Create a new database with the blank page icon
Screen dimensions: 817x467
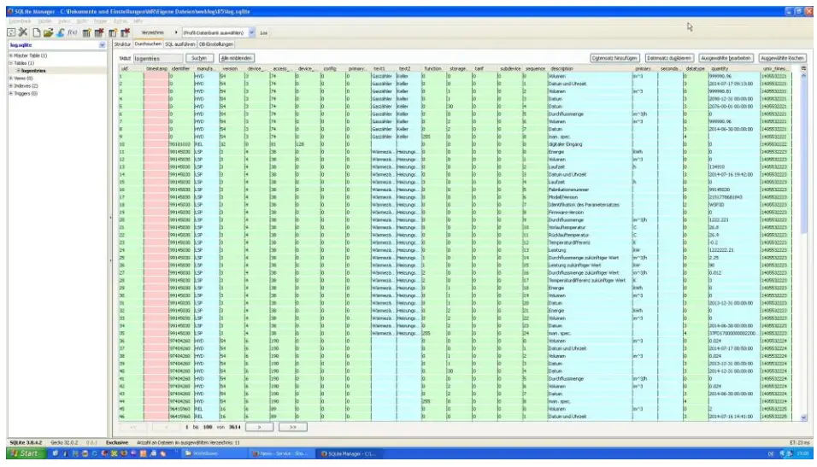pyautogui.click(x=37, y=32)
